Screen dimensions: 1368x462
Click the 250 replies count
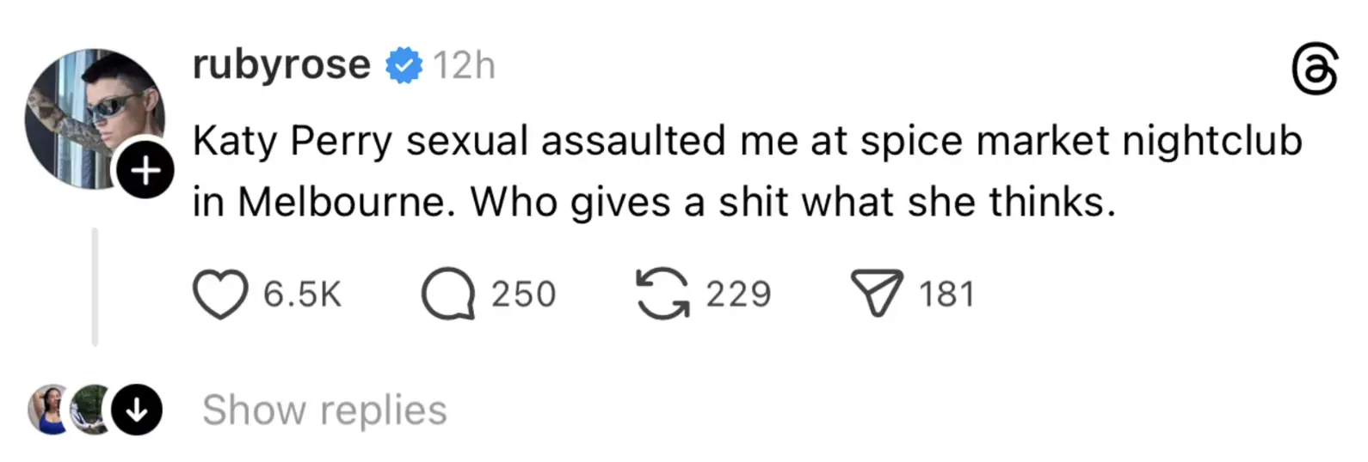[x=523, y=295]
